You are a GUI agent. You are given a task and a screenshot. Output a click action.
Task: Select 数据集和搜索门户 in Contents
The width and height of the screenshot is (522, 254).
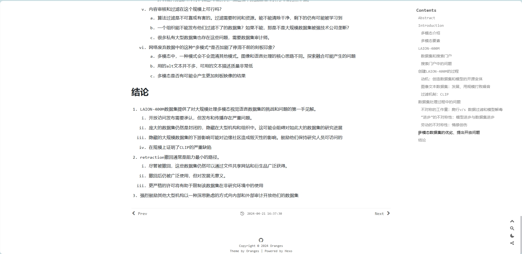click(x=436, y=56)
